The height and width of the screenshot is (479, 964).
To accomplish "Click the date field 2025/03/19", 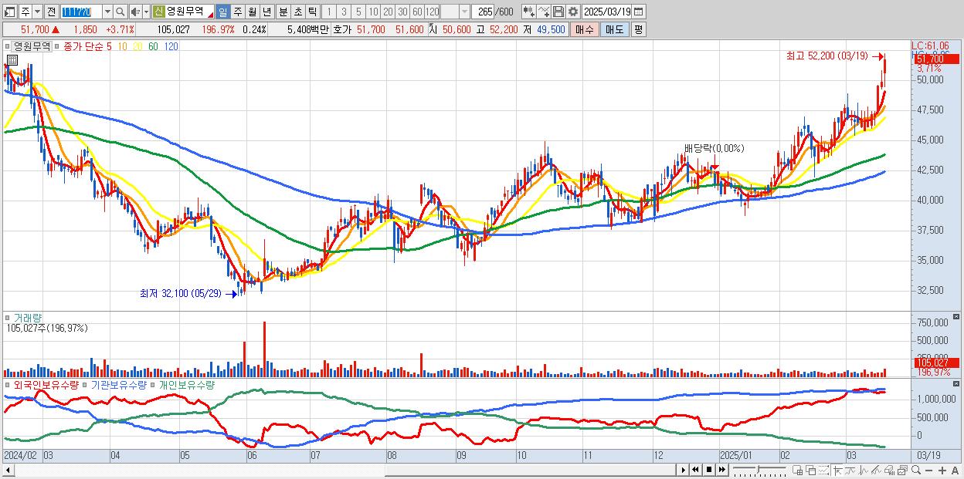I will pyautogui.click(x=606, y=12).
